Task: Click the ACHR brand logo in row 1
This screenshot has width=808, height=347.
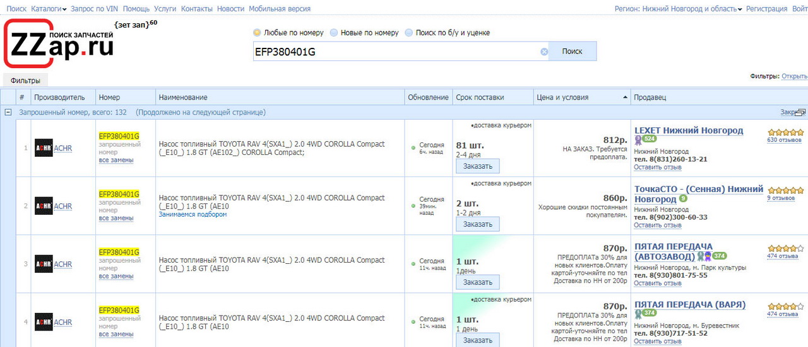Action: (x=44, y=149)
